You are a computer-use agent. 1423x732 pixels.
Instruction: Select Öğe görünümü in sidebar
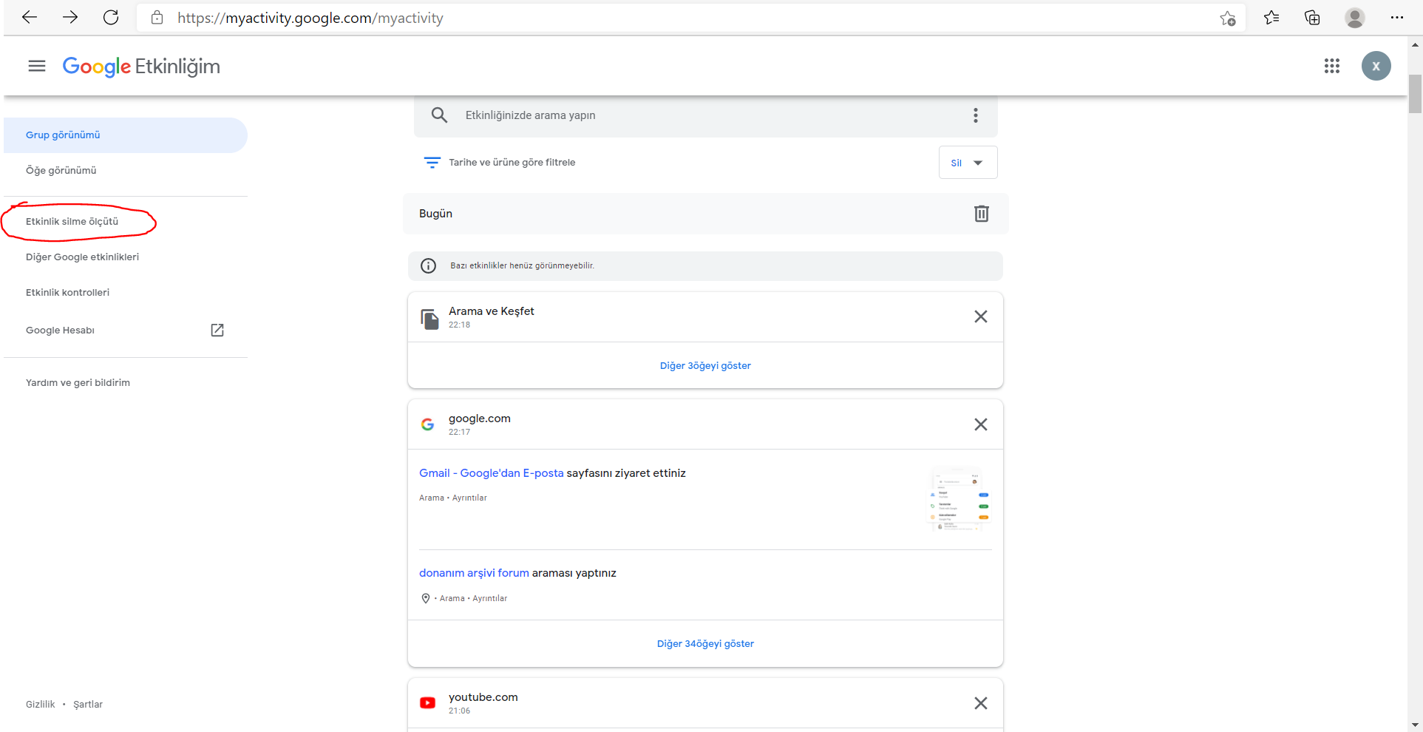61,171
